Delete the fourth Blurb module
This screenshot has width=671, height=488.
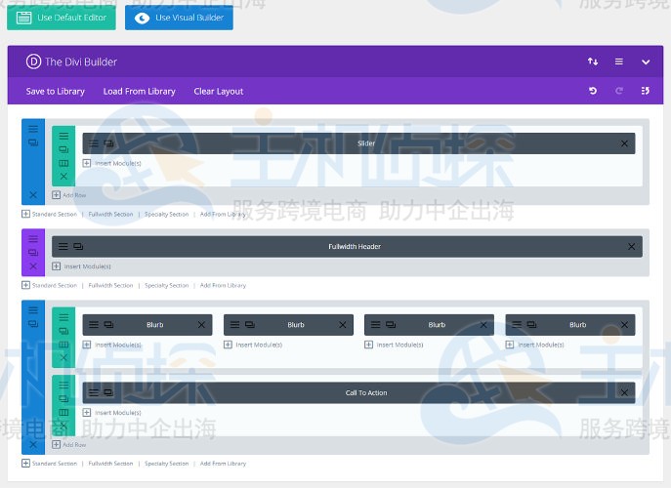pyautogui.click(x=624, y=325)
